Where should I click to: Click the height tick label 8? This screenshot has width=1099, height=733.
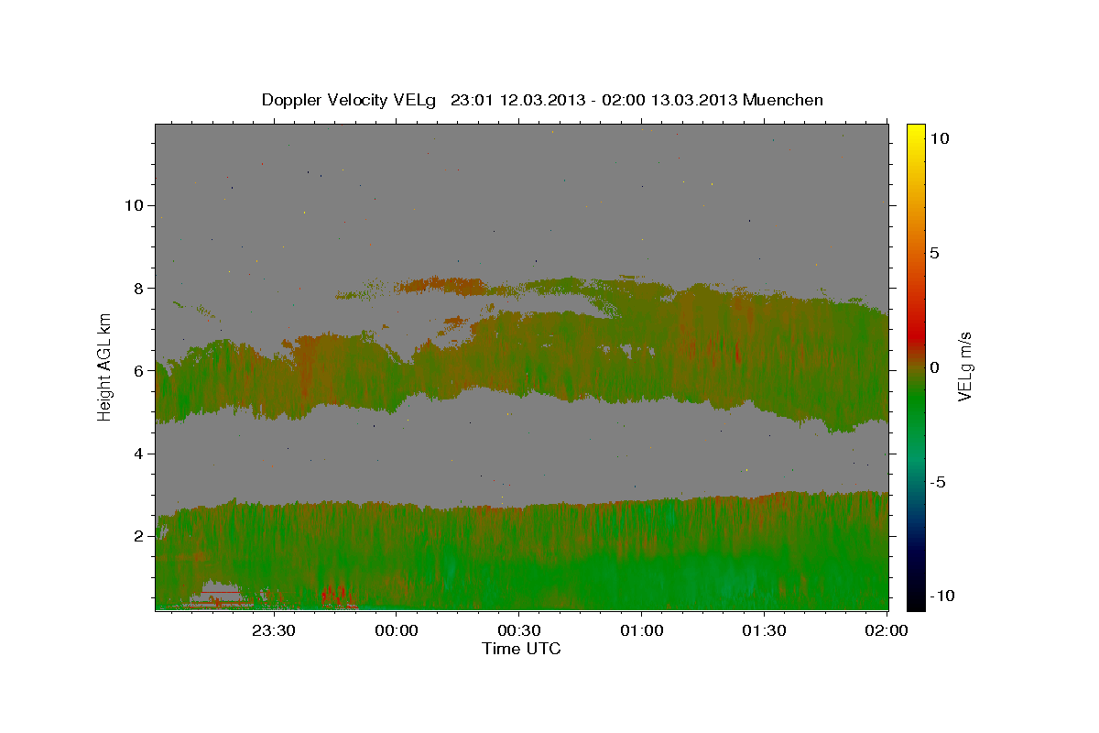(x=139, y=288)
